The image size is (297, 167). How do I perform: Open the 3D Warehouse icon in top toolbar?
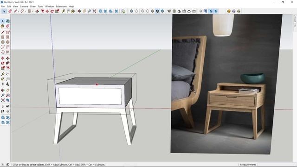(x=101, y=11)
